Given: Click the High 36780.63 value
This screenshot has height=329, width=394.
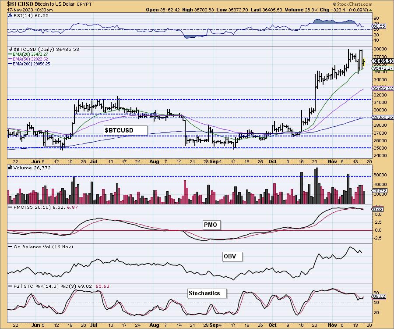Looking at the screenshot, I should coord(198,10).
